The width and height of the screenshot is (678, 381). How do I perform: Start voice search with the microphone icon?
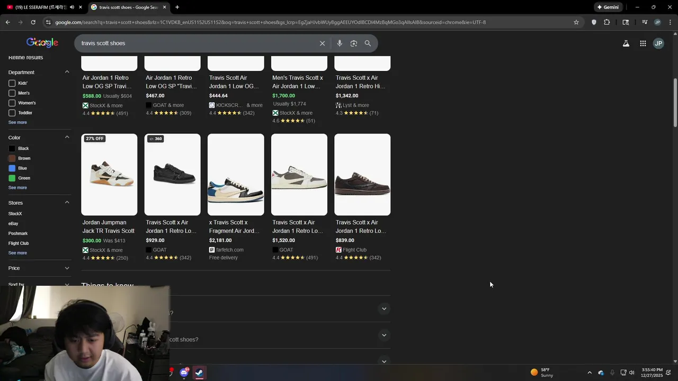340,43
